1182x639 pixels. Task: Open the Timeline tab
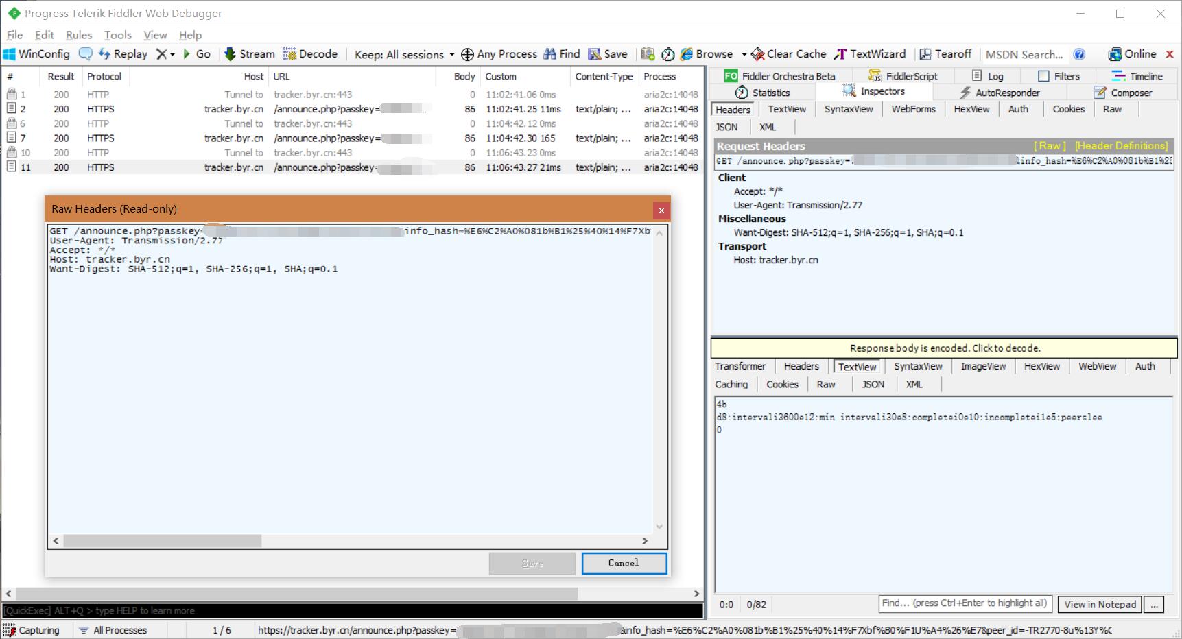(x=1137, y=76)
